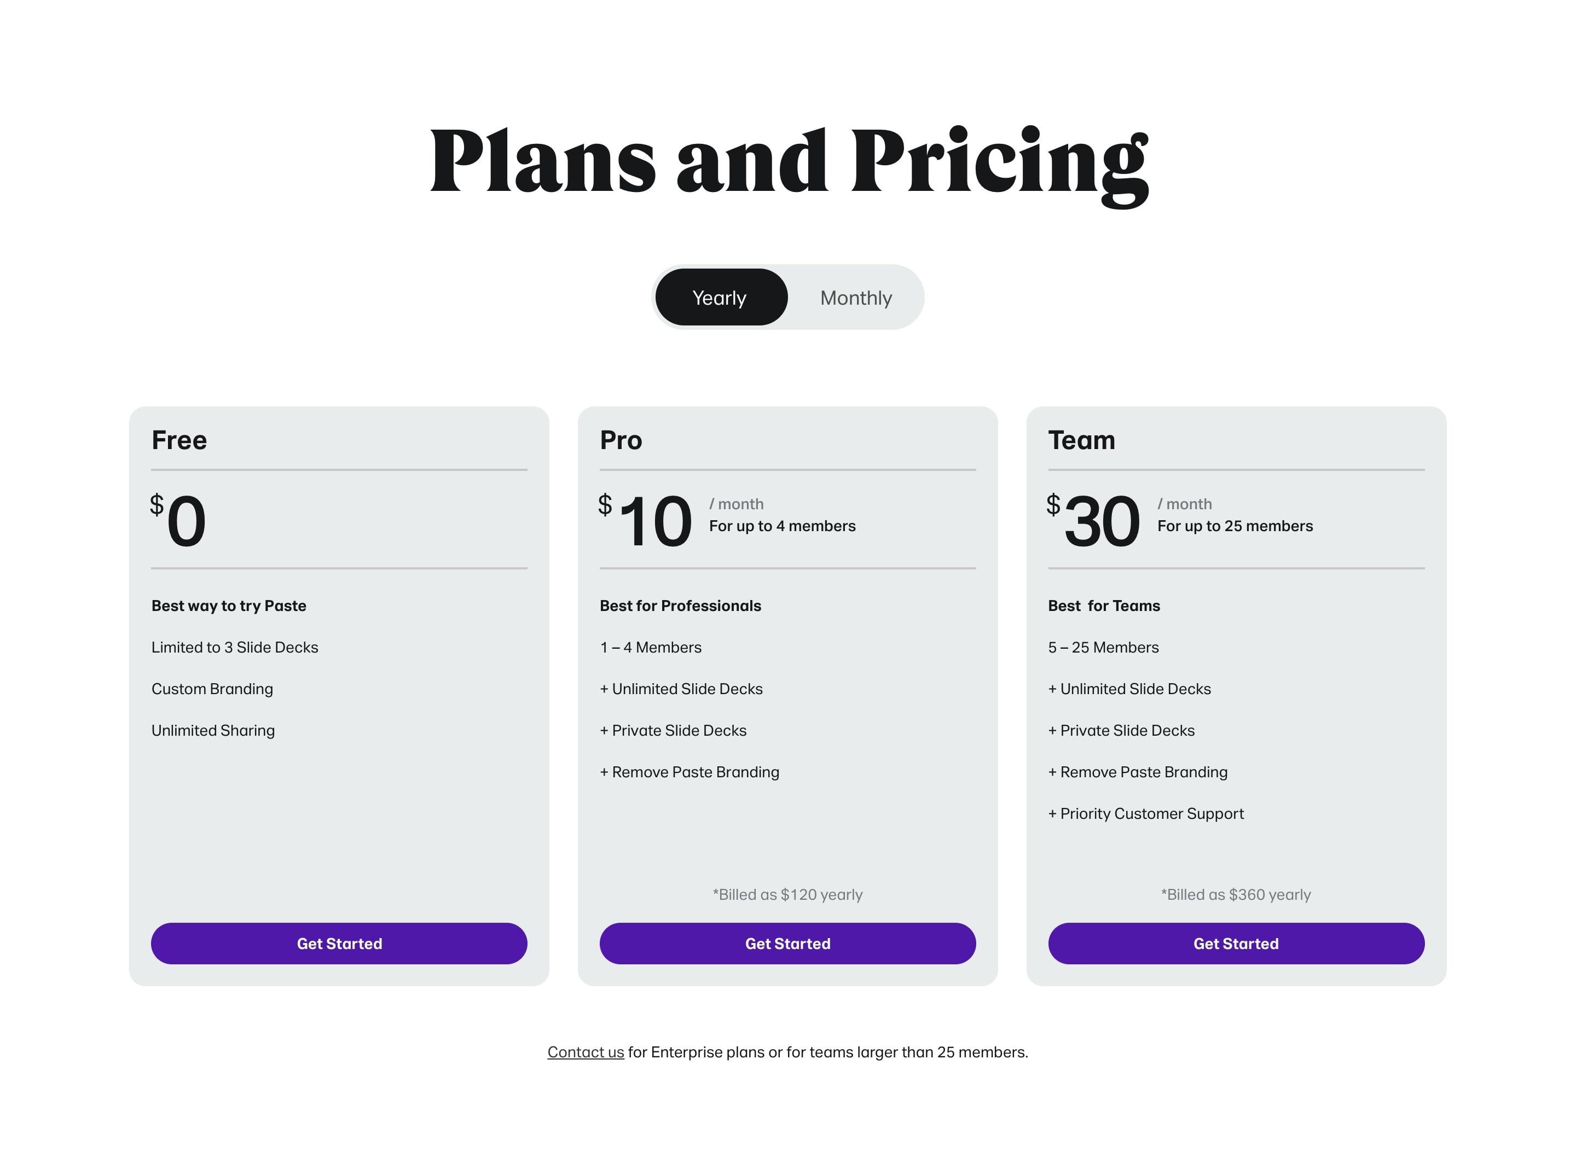View yearly billing note for Pro
The image size is (1576, 1164).
click(x=788, y=895)
